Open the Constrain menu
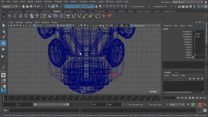208x117 pixels. coord(83,1)
